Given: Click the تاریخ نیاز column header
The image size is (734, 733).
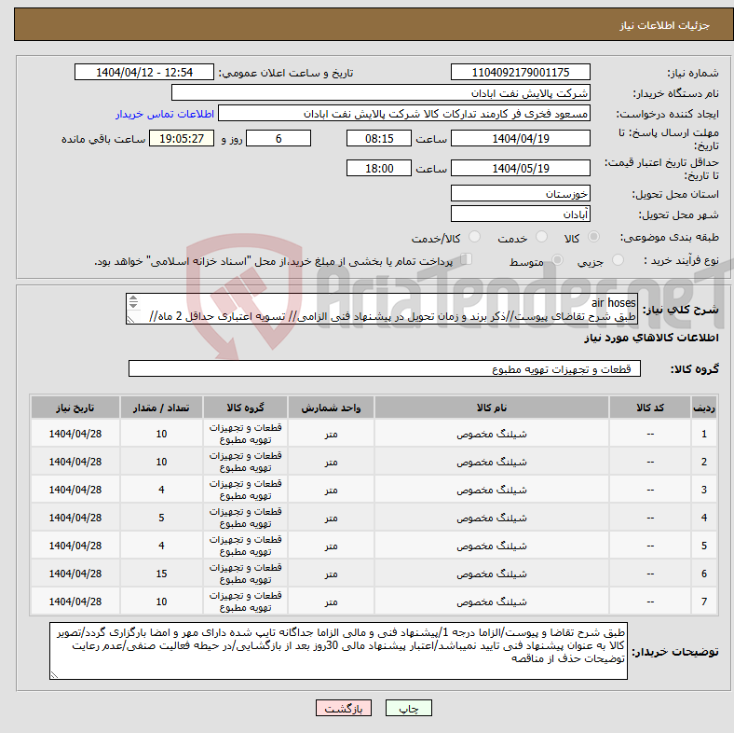Looking at the screenshot, I should coord(75,408).
